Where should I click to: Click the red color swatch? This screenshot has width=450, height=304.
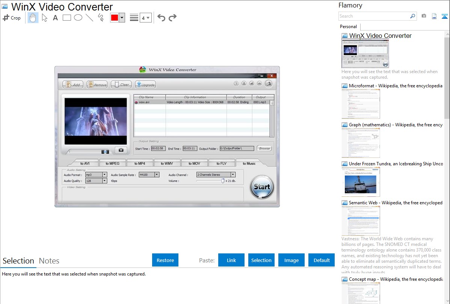(115, 18)
